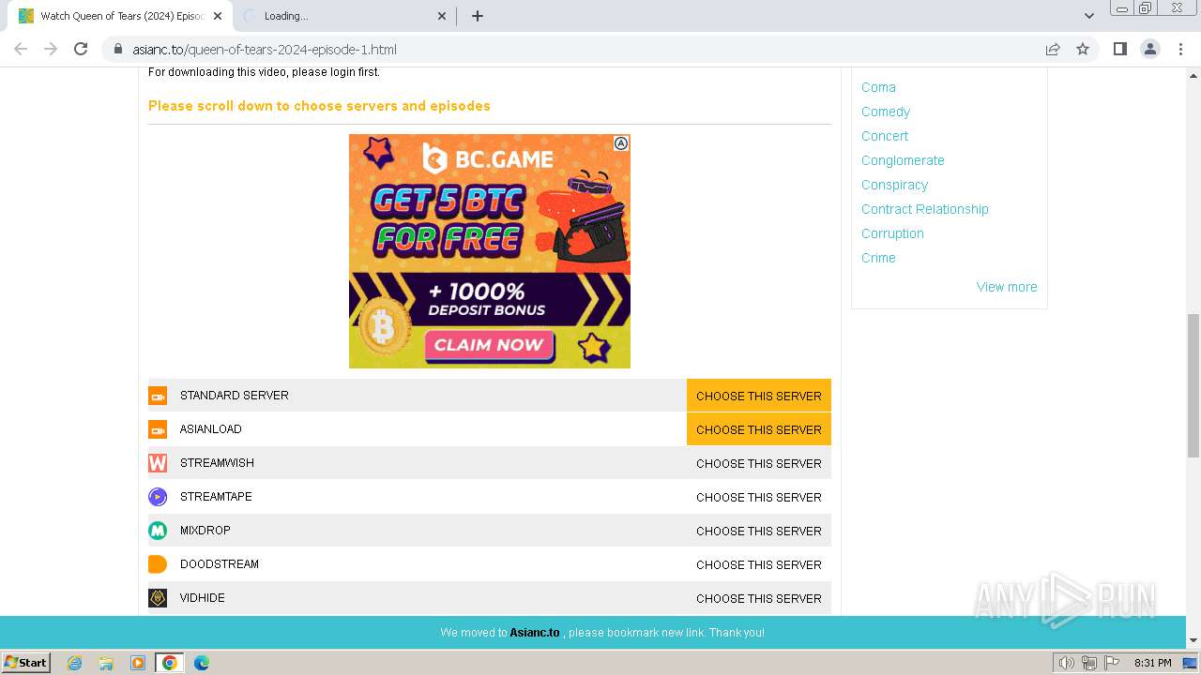
Task: Open the Comedy genre link
Action: point(886,112)
